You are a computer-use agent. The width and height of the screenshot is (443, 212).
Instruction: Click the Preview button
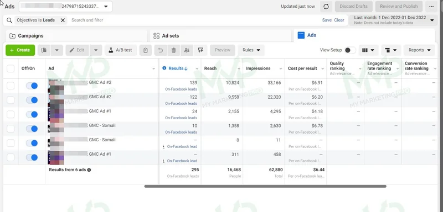(223, 50)
